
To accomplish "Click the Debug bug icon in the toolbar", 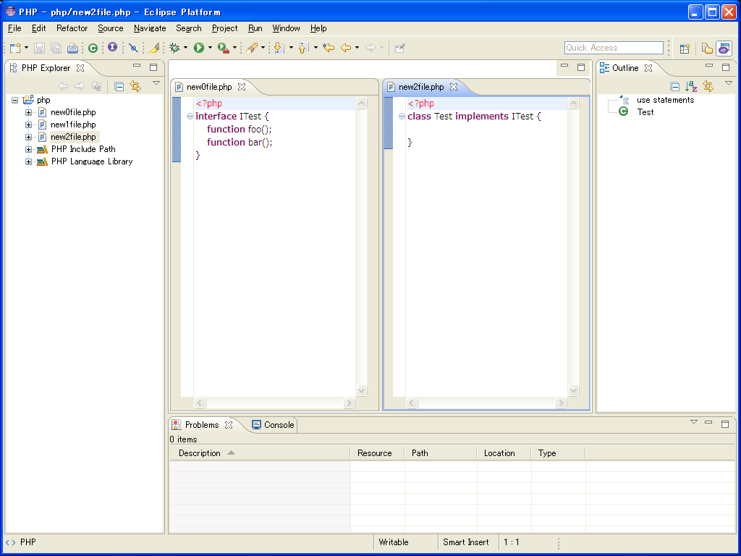I will (x=175, y=48).
